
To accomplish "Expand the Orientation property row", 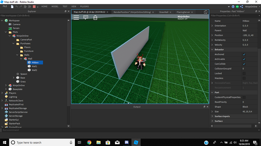I will [212, 25].
